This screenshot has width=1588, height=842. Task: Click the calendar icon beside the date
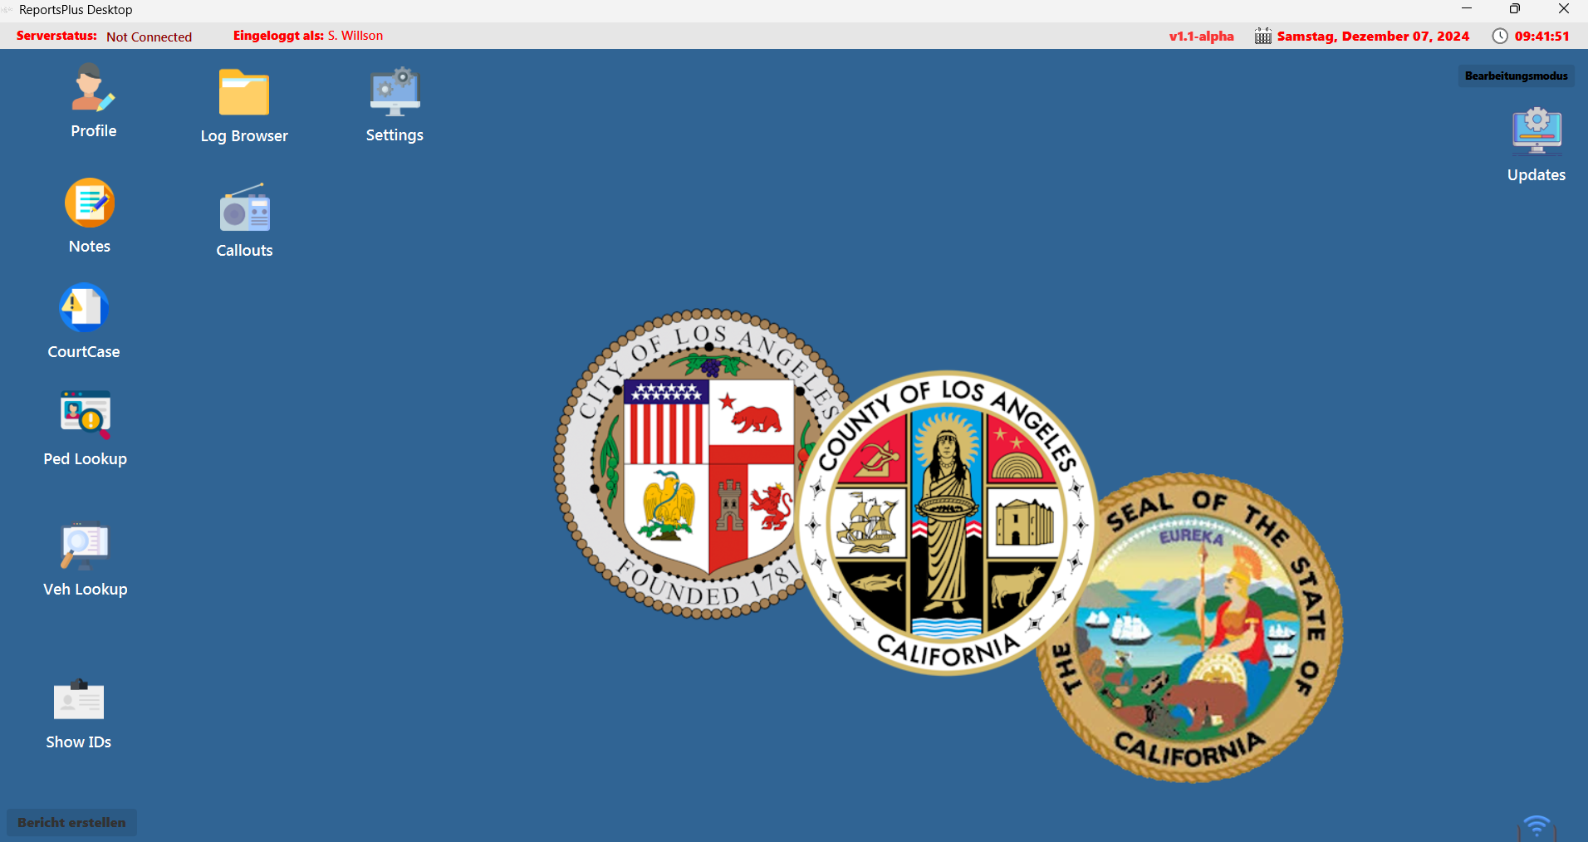(1262, 37)
